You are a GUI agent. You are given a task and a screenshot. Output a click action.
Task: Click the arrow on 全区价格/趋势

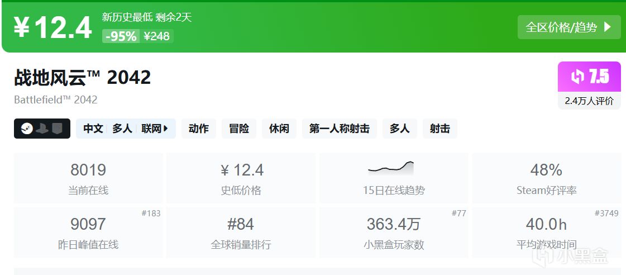point(608,27)
